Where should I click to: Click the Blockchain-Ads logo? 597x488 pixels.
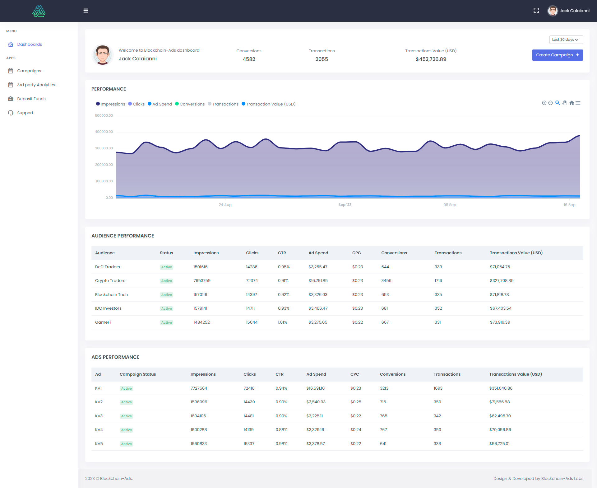(x=39, y=11)
